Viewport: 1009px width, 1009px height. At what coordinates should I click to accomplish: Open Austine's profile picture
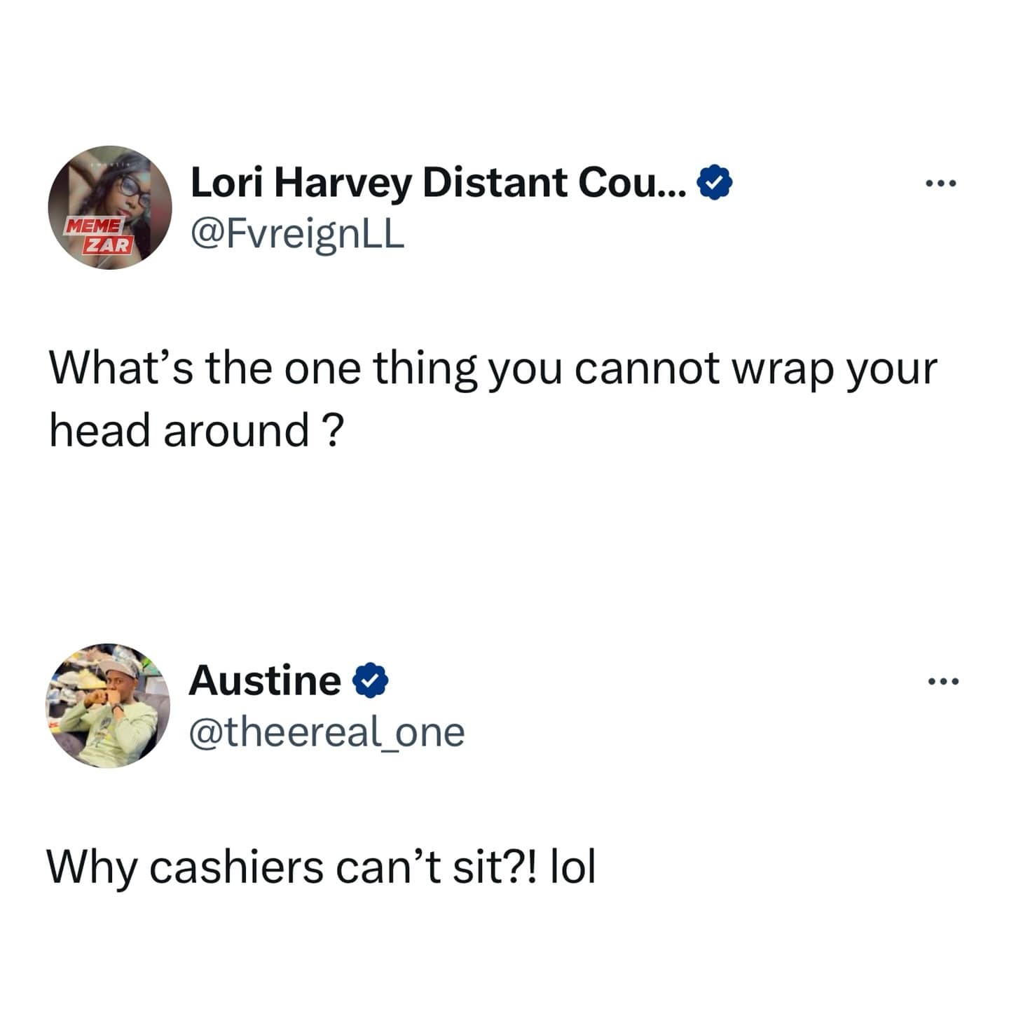108,705
